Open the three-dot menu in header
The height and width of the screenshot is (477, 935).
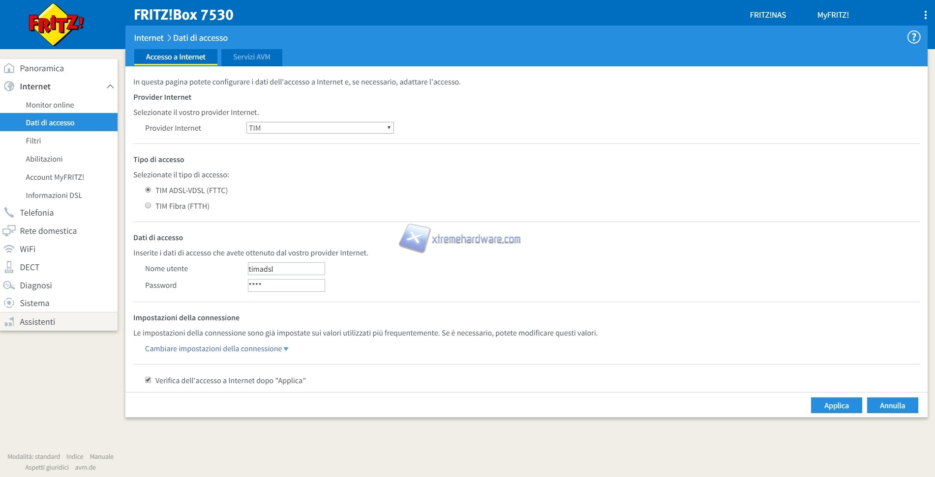pyautogui.click(x=925, y=15)
